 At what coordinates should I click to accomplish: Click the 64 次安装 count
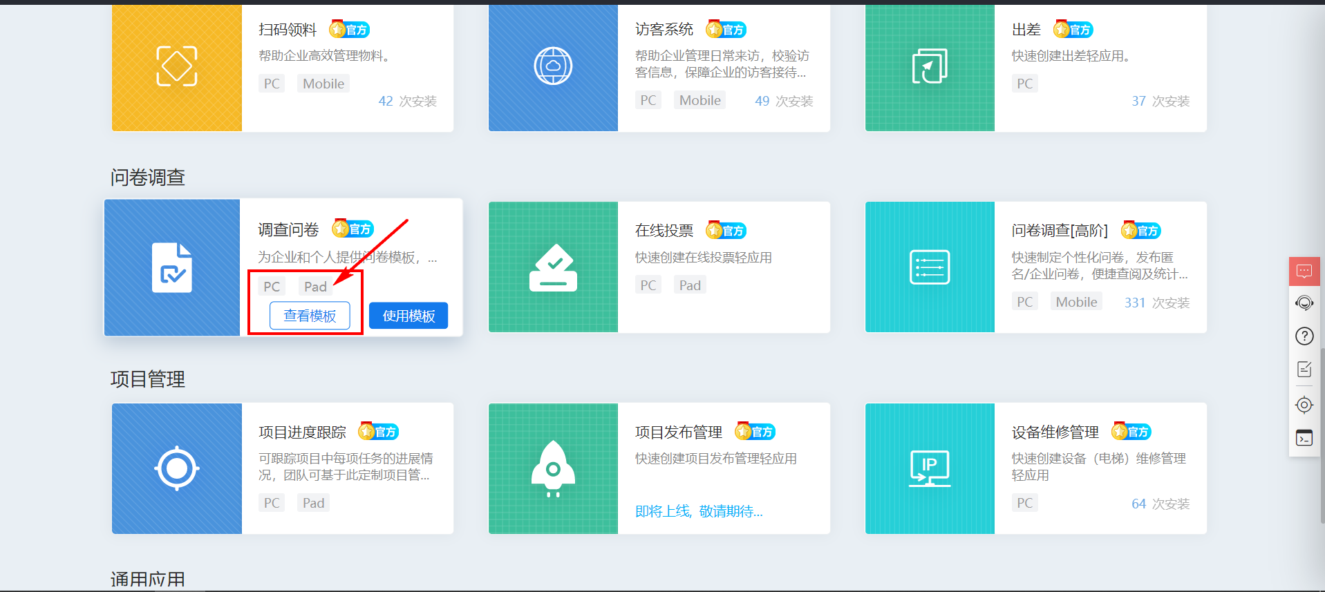[1160, 504]
